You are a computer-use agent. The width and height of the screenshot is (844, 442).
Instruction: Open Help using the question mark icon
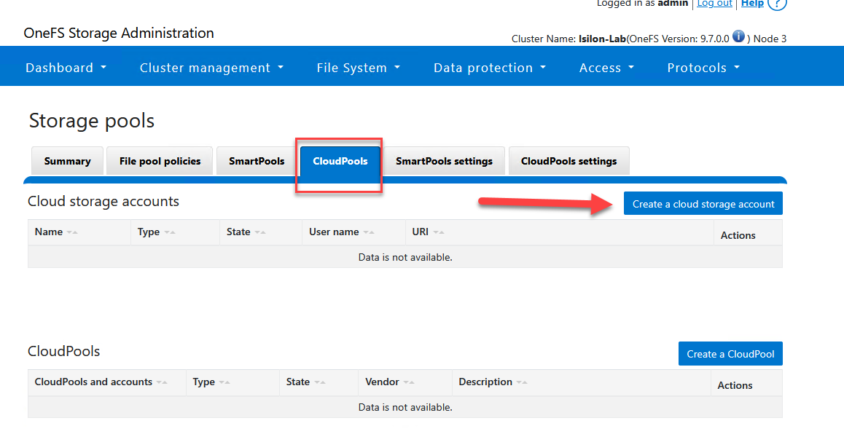tap(776, 4)
